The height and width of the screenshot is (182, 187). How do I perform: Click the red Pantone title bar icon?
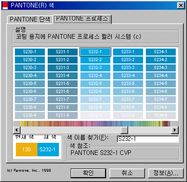(5, 6)
